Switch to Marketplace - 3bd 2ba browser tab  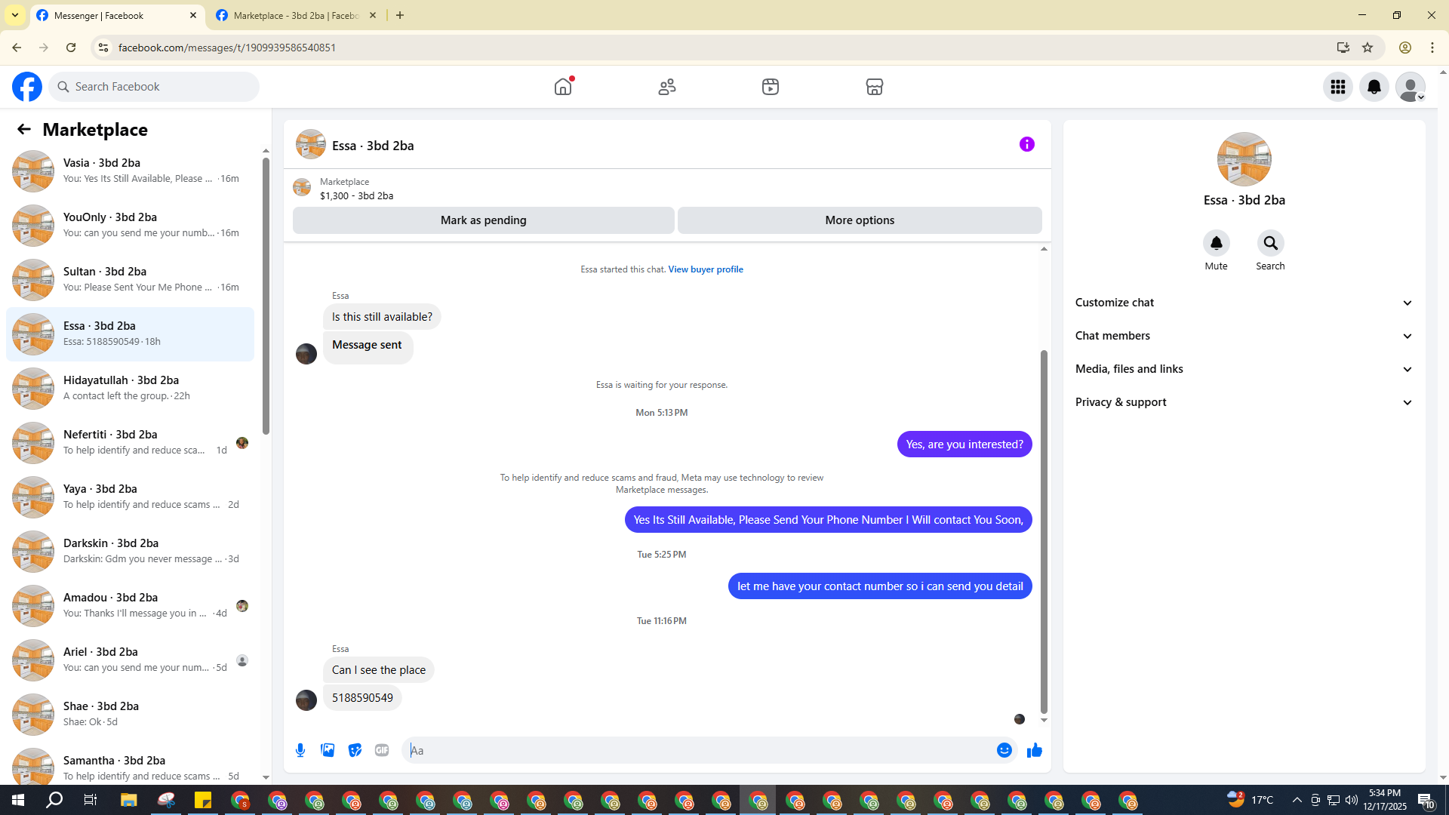pyautogui.click(x=294, y=15)
